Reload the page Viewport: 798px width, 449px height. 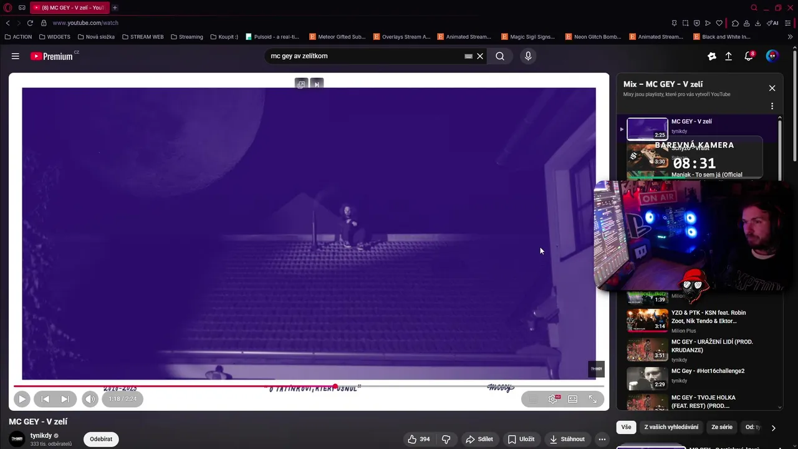[x=30, y=23]
